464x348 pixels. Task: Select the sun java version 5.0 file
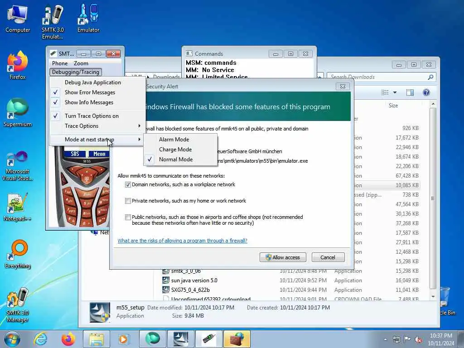tap(194, 280)
